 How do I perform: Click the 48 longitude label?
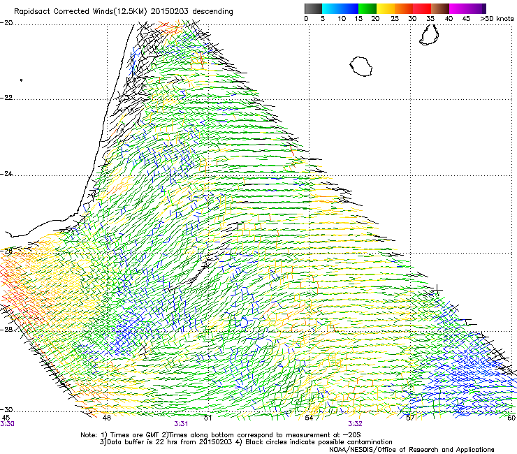click(x=107, y=418)
